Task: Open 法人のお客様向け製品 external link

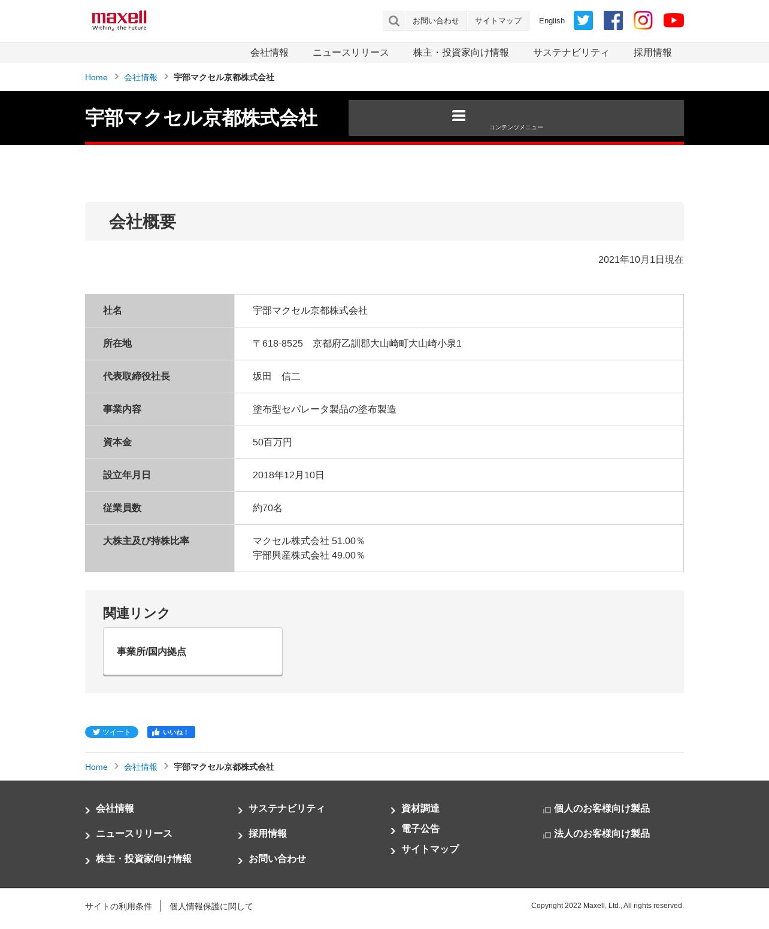Action: tap(602, 834)
